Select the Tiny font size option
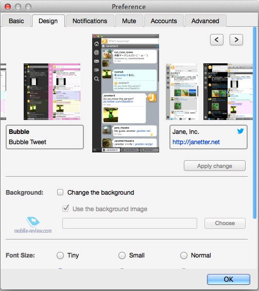This screenshot has height=291, width=259. click(x=60, y=255)
